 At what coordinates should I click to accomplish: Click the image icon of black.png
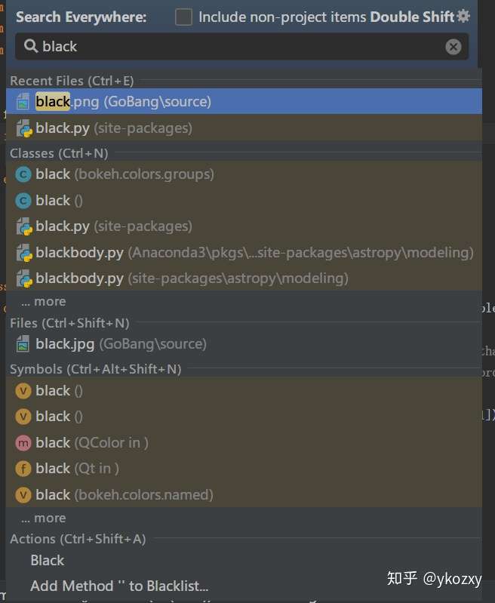(23, 102)
